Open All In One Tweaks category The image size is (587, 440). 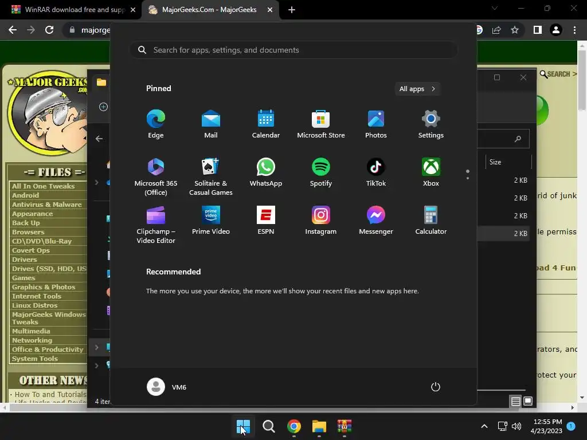[x=43, y=186]
